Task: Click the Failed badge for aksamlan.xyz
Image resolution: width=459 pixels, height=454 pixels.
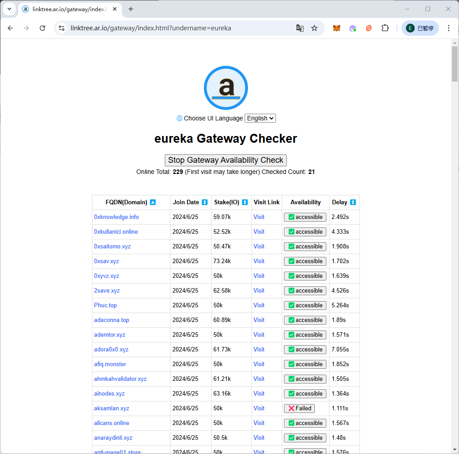Action: [x=299, y=408]
